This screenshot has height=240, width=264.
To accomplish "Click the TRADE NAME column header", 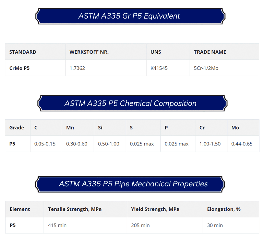I will pos(210,52).
